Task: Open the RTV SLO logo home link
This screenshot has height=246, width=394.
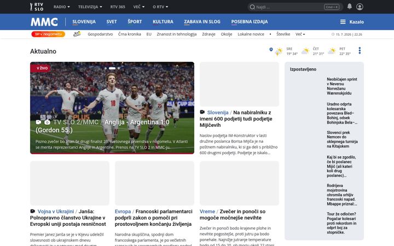Action: 37,7
